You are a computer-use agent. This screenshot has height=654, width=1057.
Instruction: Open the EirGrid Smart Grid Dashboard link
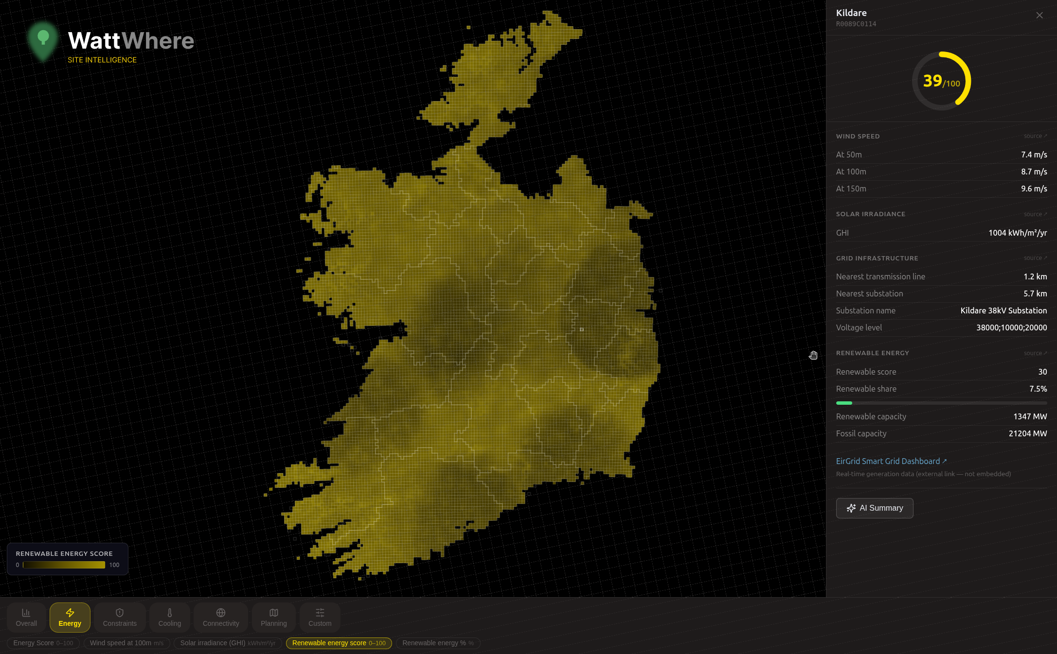tap(891, 461)
